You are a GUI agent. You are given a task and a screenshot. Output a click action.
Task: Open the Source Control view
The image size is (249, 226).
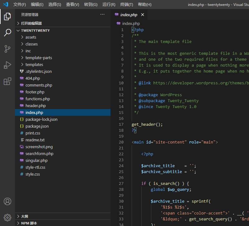point(7,49)
